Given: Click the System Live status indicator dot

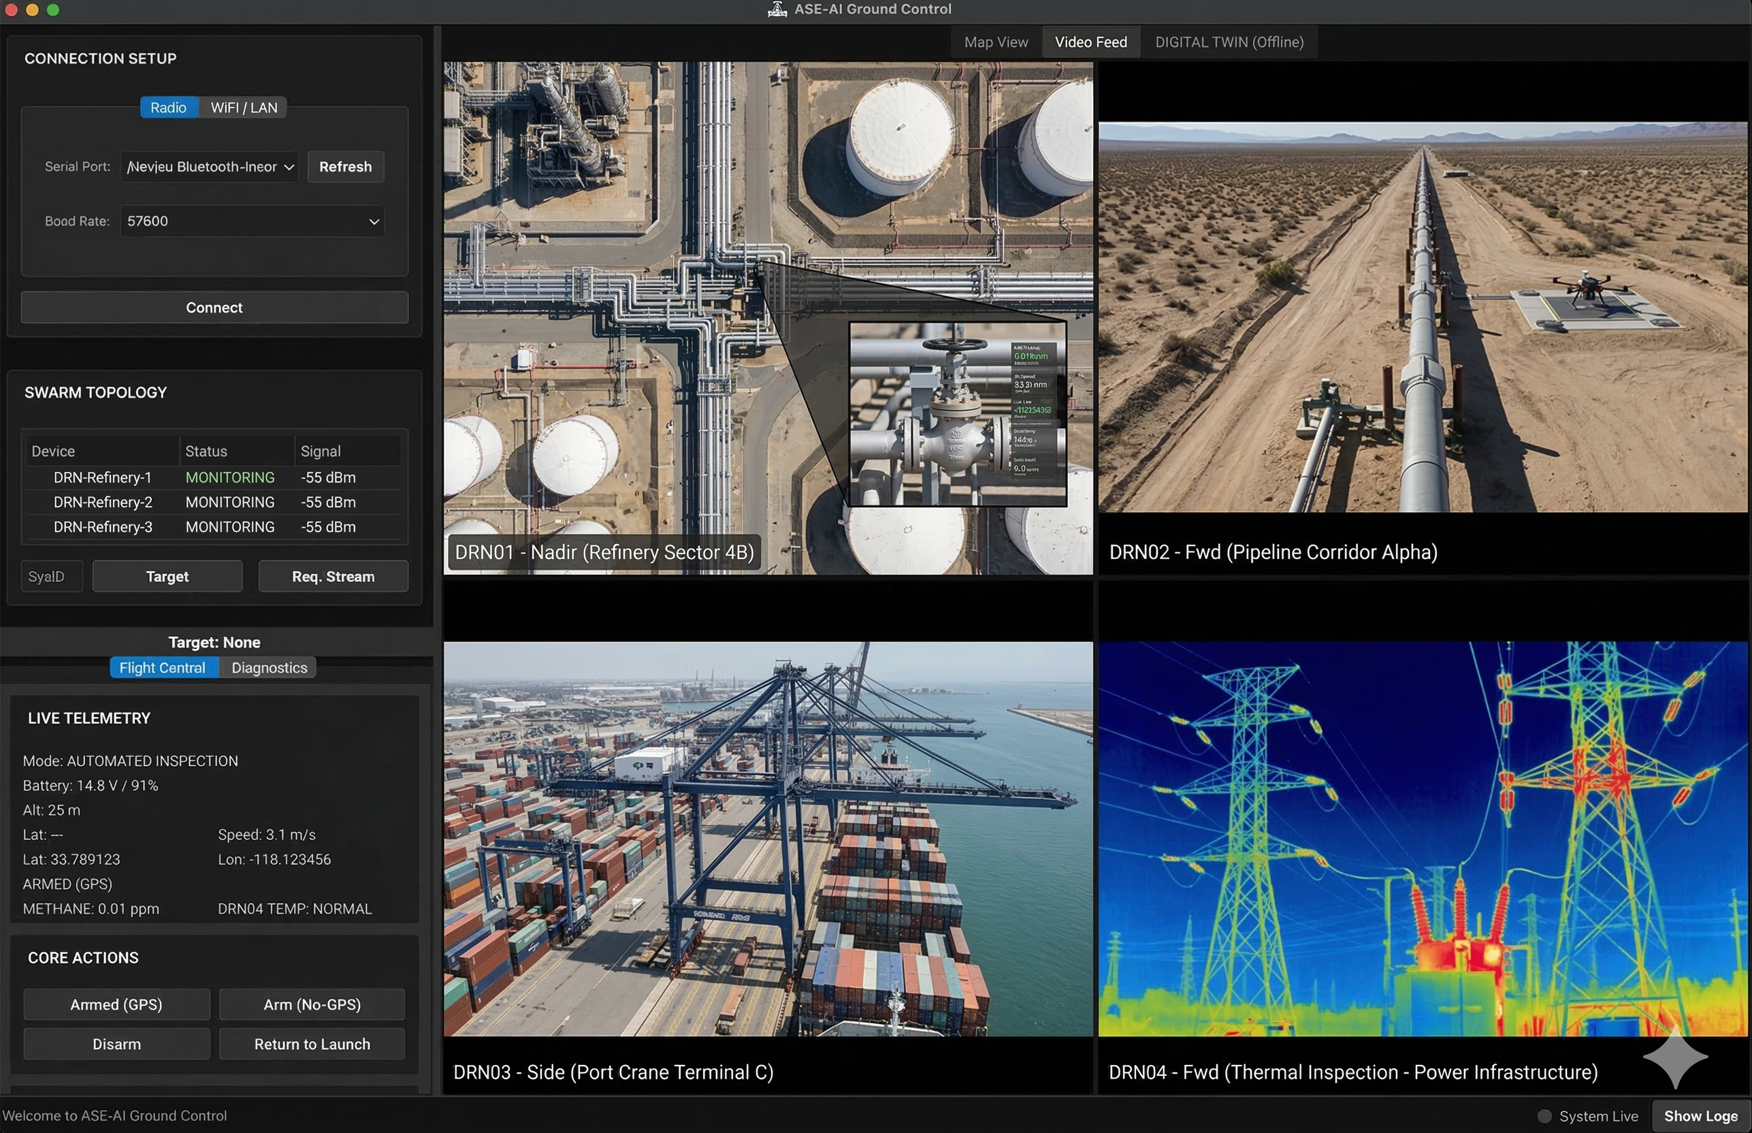Looking at the screenshot, I should (1544, 1116).
